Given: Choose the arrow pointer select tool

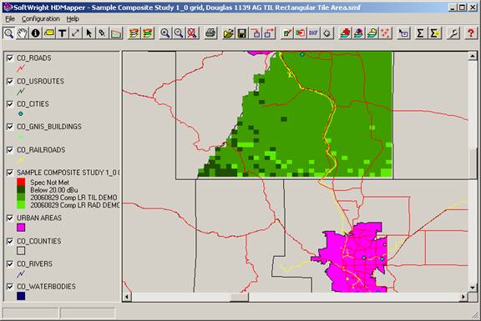Looking at the screenshot, I should (x=89, y=33).
